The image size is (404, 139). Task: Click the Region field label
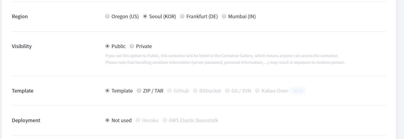[20, 17]
